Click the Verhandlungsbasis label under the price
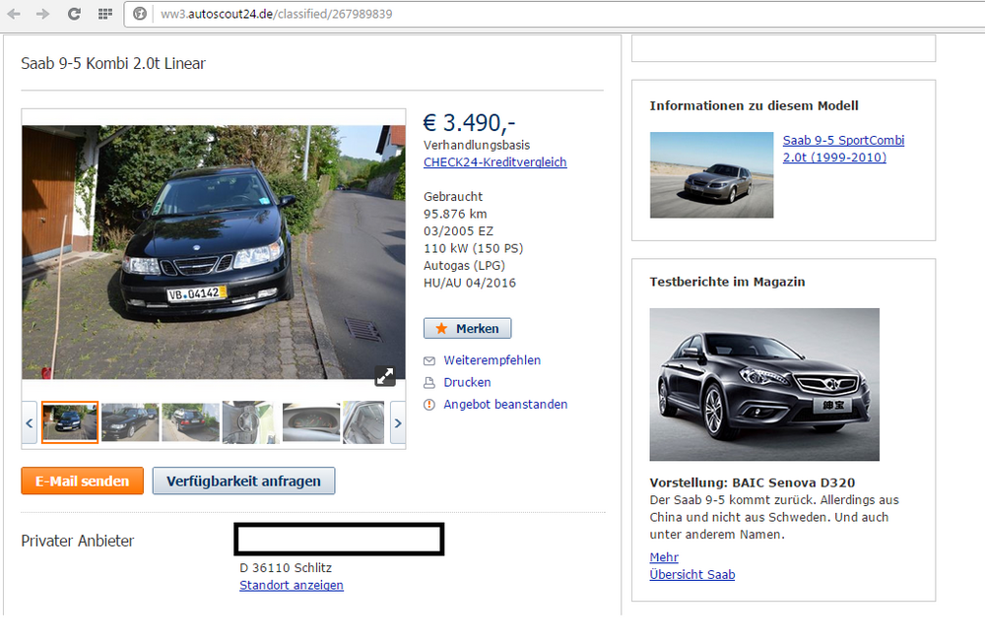 (477, 145)
